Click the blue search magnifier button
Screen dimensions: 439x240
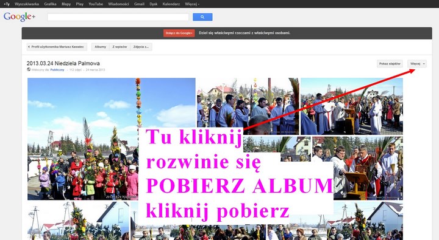tap(202, 17)
